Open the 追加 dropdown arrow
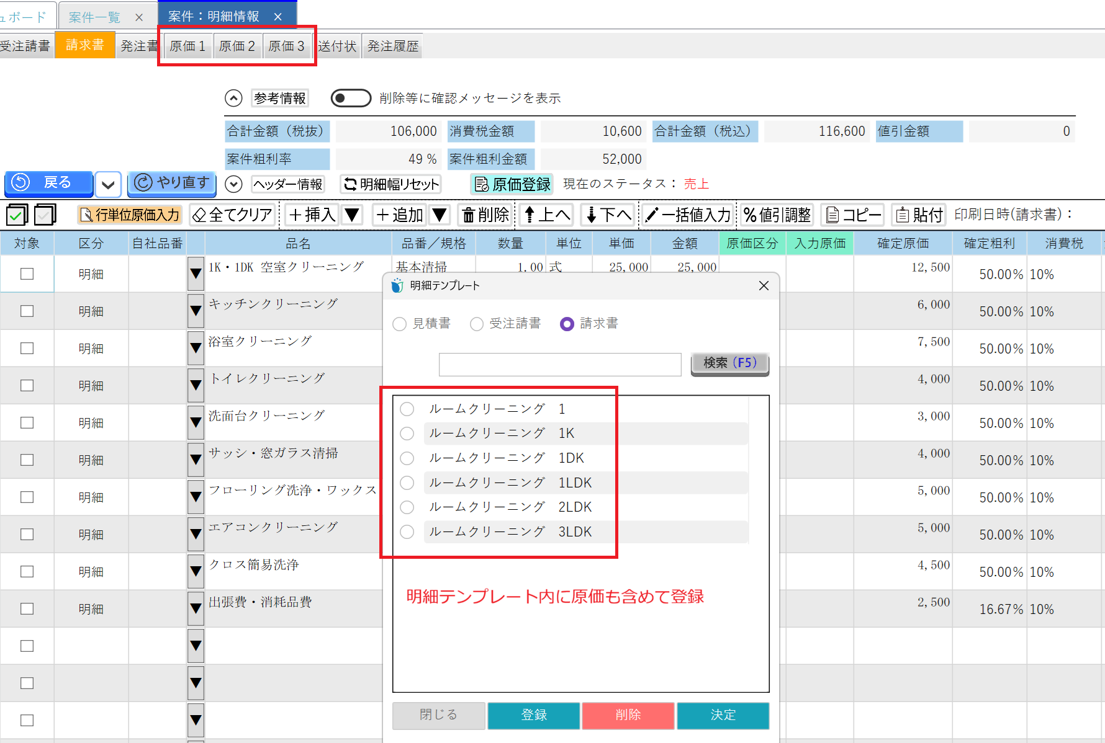Screen dimensions: 1105x743 click(x=440, y=215)
